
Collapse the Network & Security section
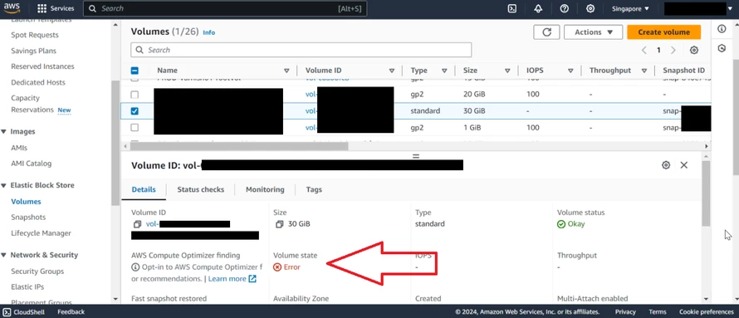3,256
